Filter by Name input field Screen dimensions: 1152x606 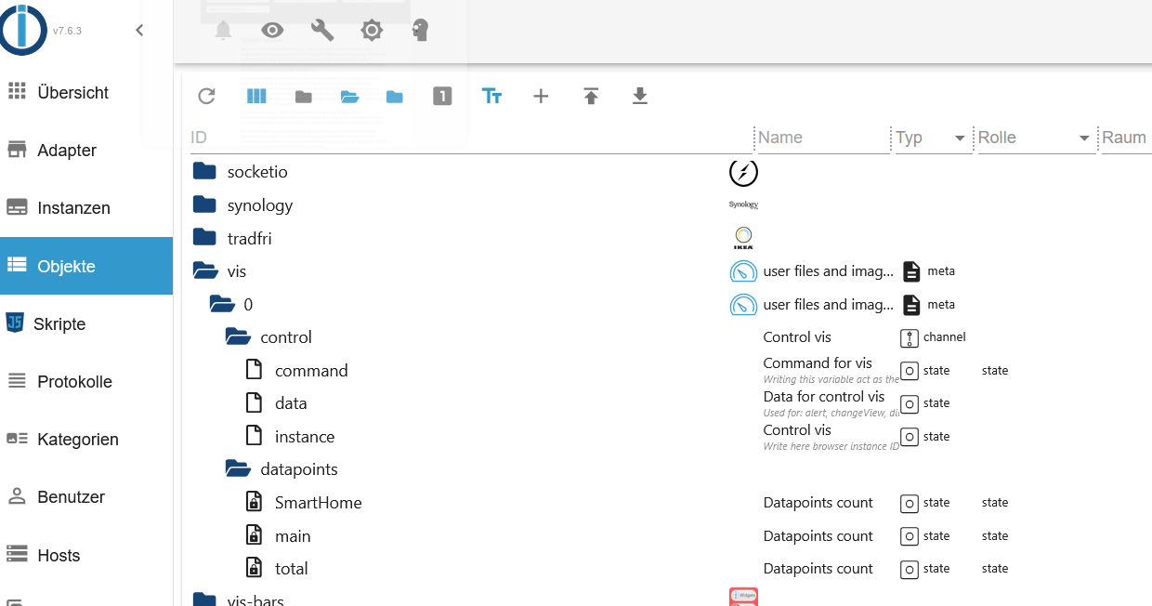pyautogui.click(x=823, y=138)
